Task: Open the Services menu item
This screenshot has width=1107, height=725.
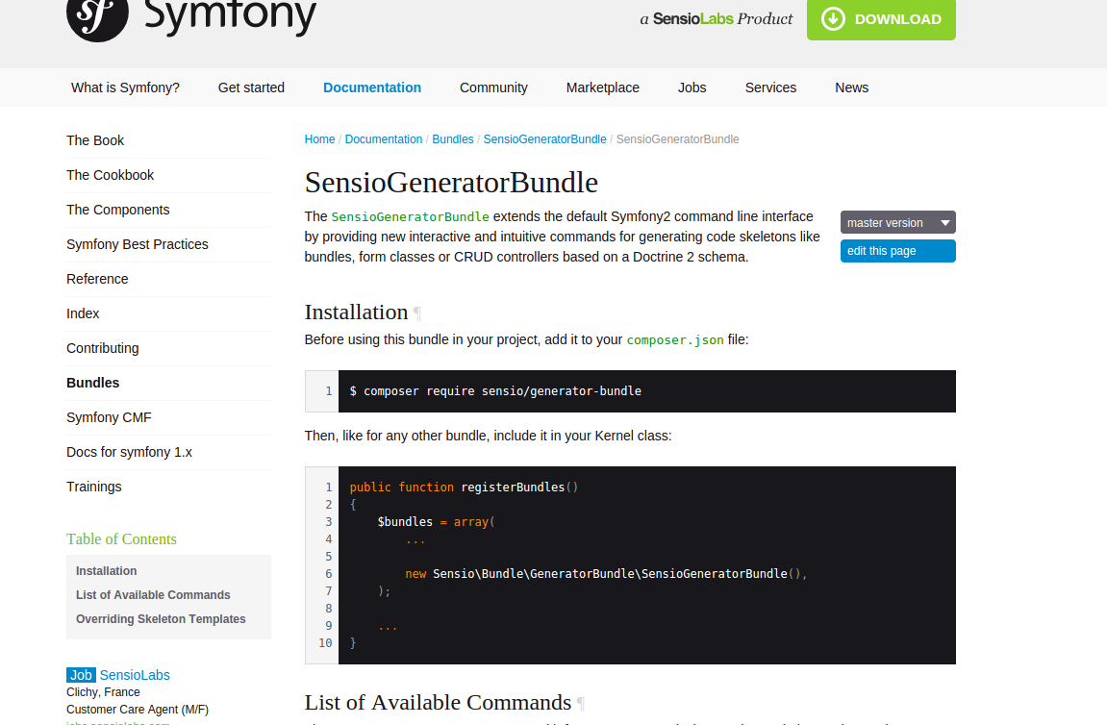Action: point(770,87)
